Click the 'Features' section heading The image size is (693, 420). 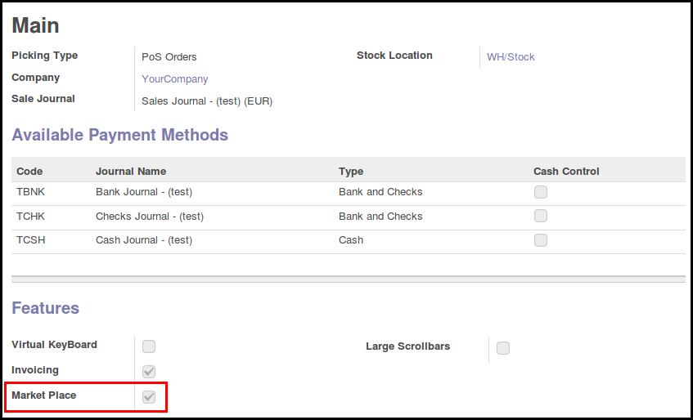tap(46, 308)
